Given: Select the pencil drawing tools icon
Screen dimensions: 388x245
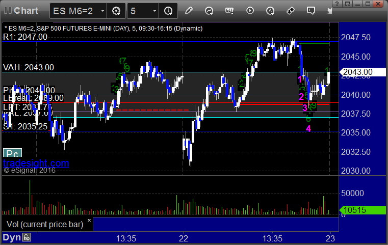Looking at the screenshot, I should tap(189, 11).
